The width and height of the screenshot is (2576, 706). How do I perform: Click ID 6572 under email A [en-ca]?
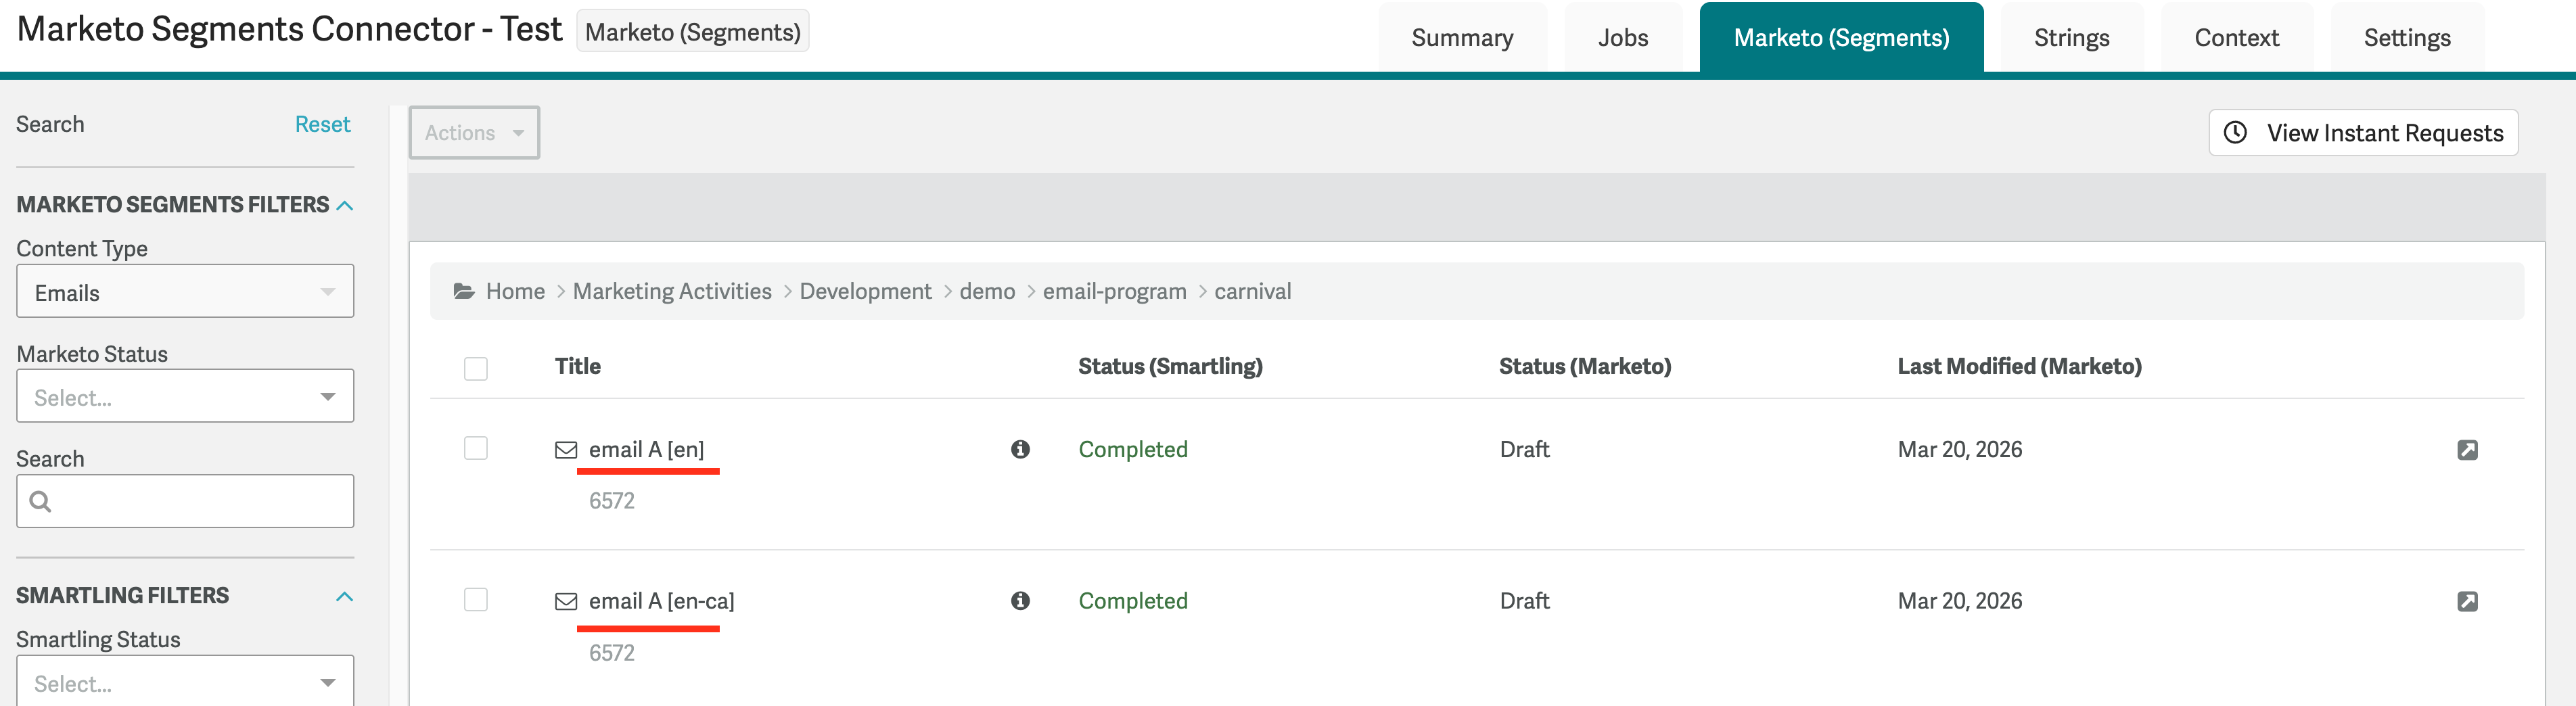(x=611, y=653)
